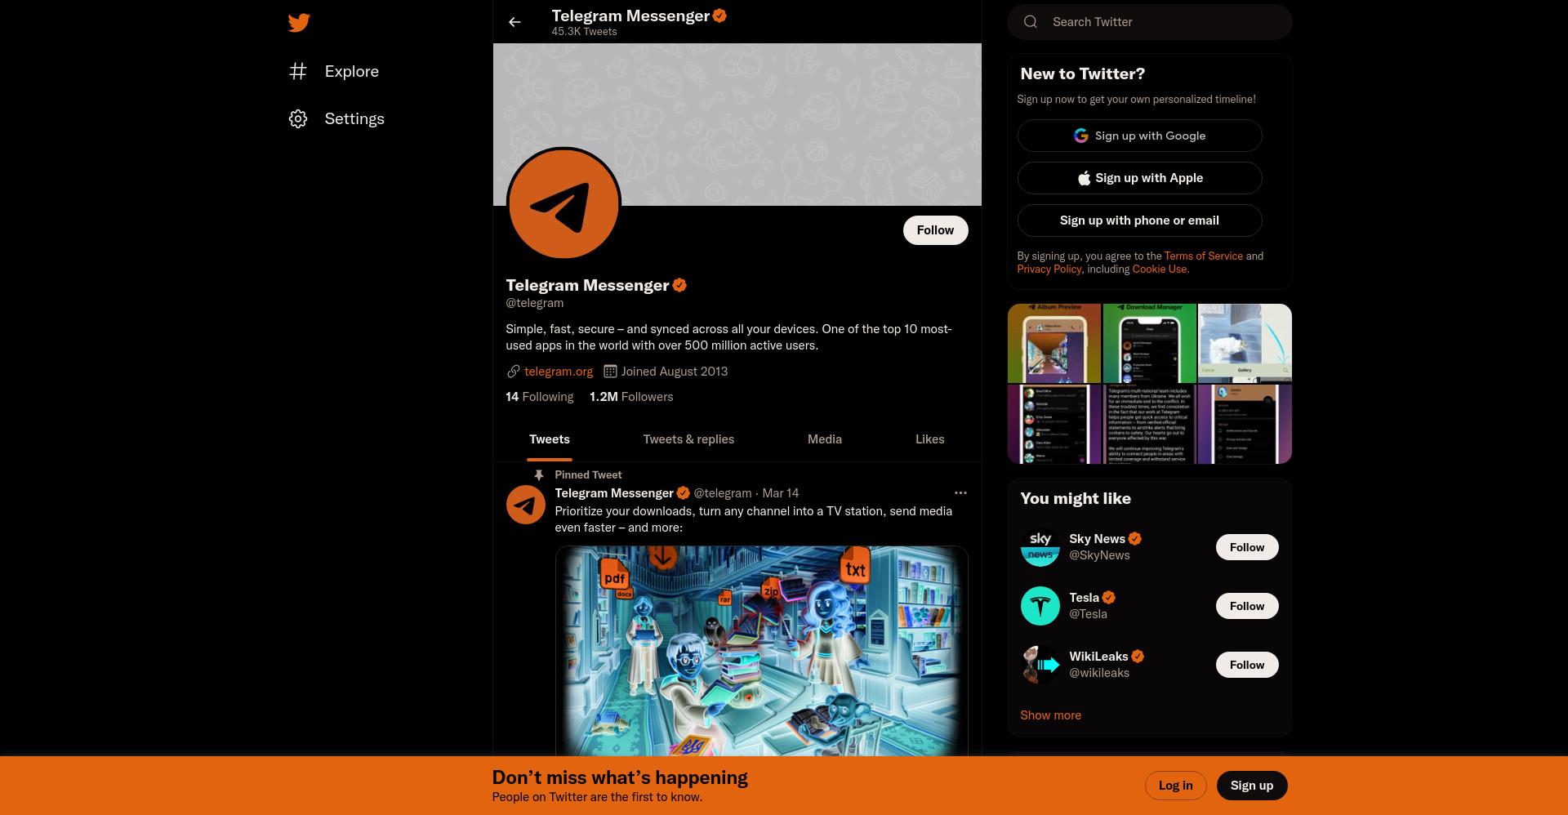The width and height of the screenshot is (1568, 815).
Task: Open Explore from the sidebar
Action: (334, 72)
